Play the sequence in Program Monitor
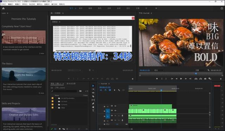Screen dimensions: 225x131 click(x=181, y=79)
